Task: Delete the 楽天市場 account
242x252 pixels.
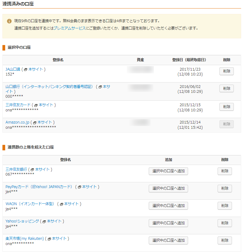Action: pyautogui.click(x=224, y=240)
